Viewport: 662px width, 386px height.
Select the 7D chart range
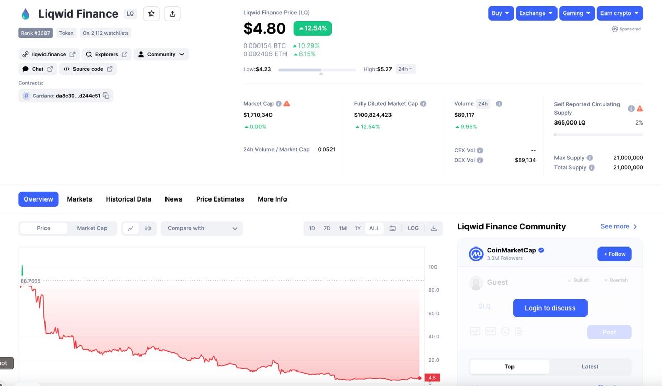click(x=327, y=228)
